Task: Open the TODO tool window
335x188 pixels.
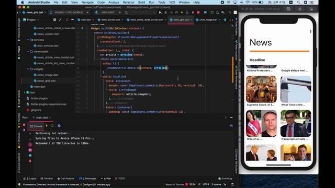Action: point(120,179)
